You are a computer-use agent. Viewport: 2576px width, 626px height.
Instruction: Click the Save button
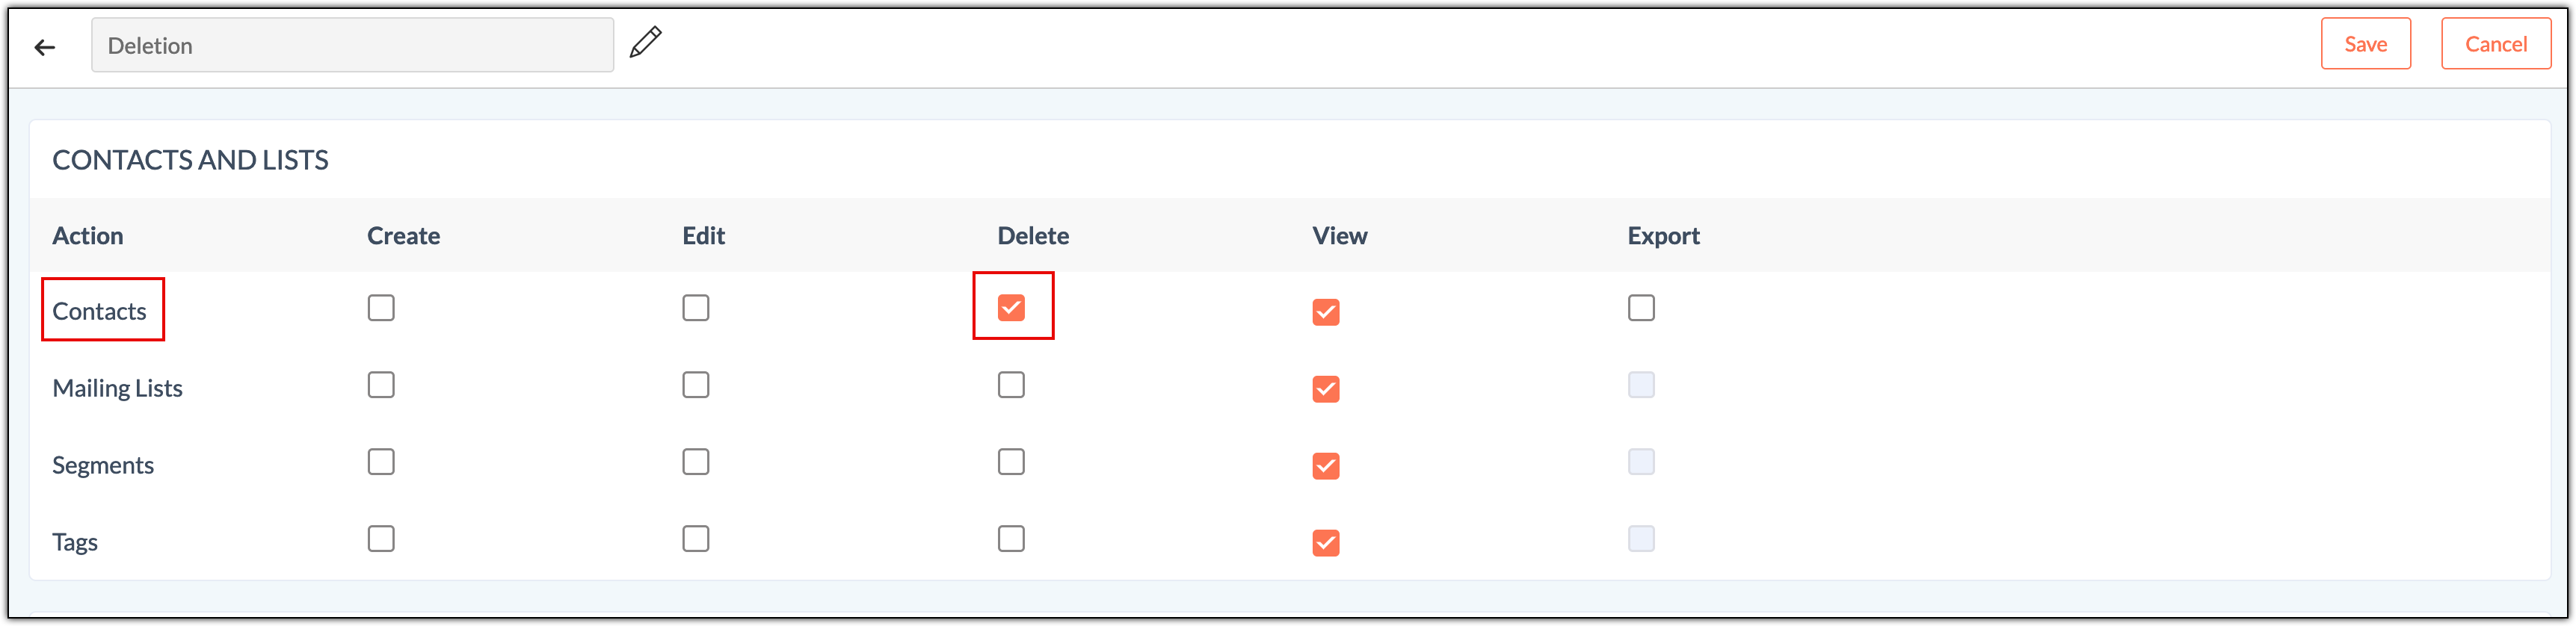[x=2365, y=44]
